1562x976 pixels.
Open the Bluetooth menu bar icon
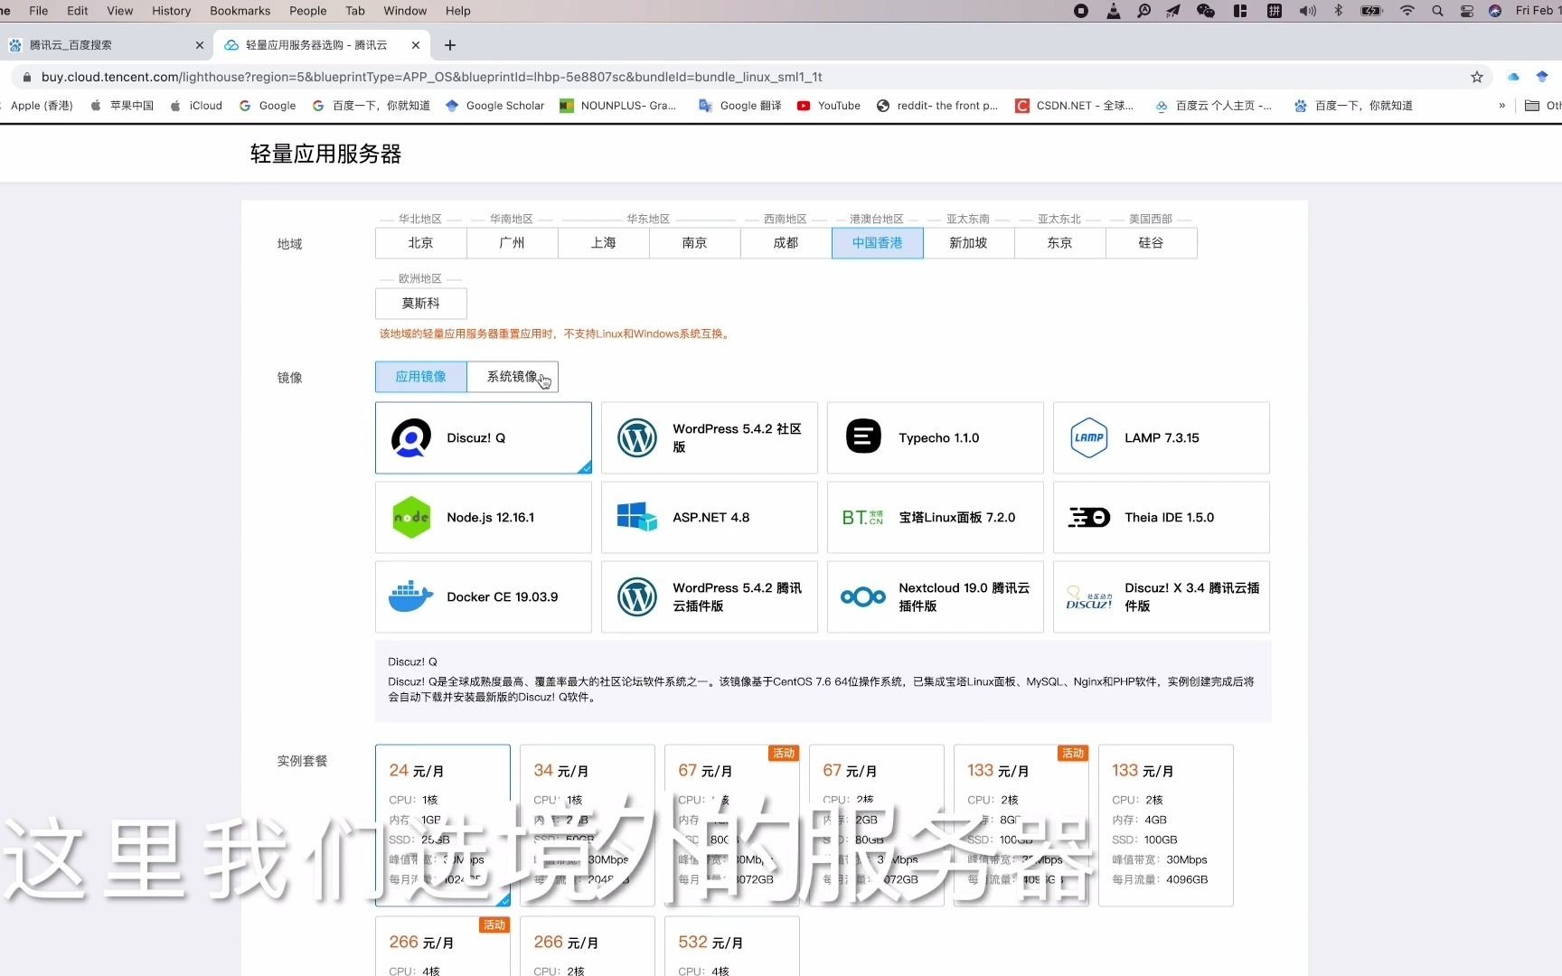(x=1339, y=11)
